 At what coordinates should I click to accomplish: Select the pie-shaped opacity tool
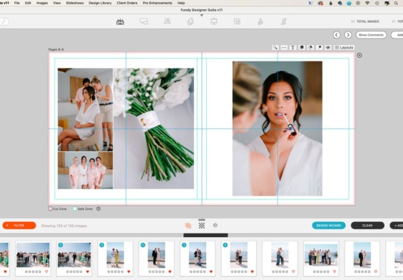tap(310, 48)
